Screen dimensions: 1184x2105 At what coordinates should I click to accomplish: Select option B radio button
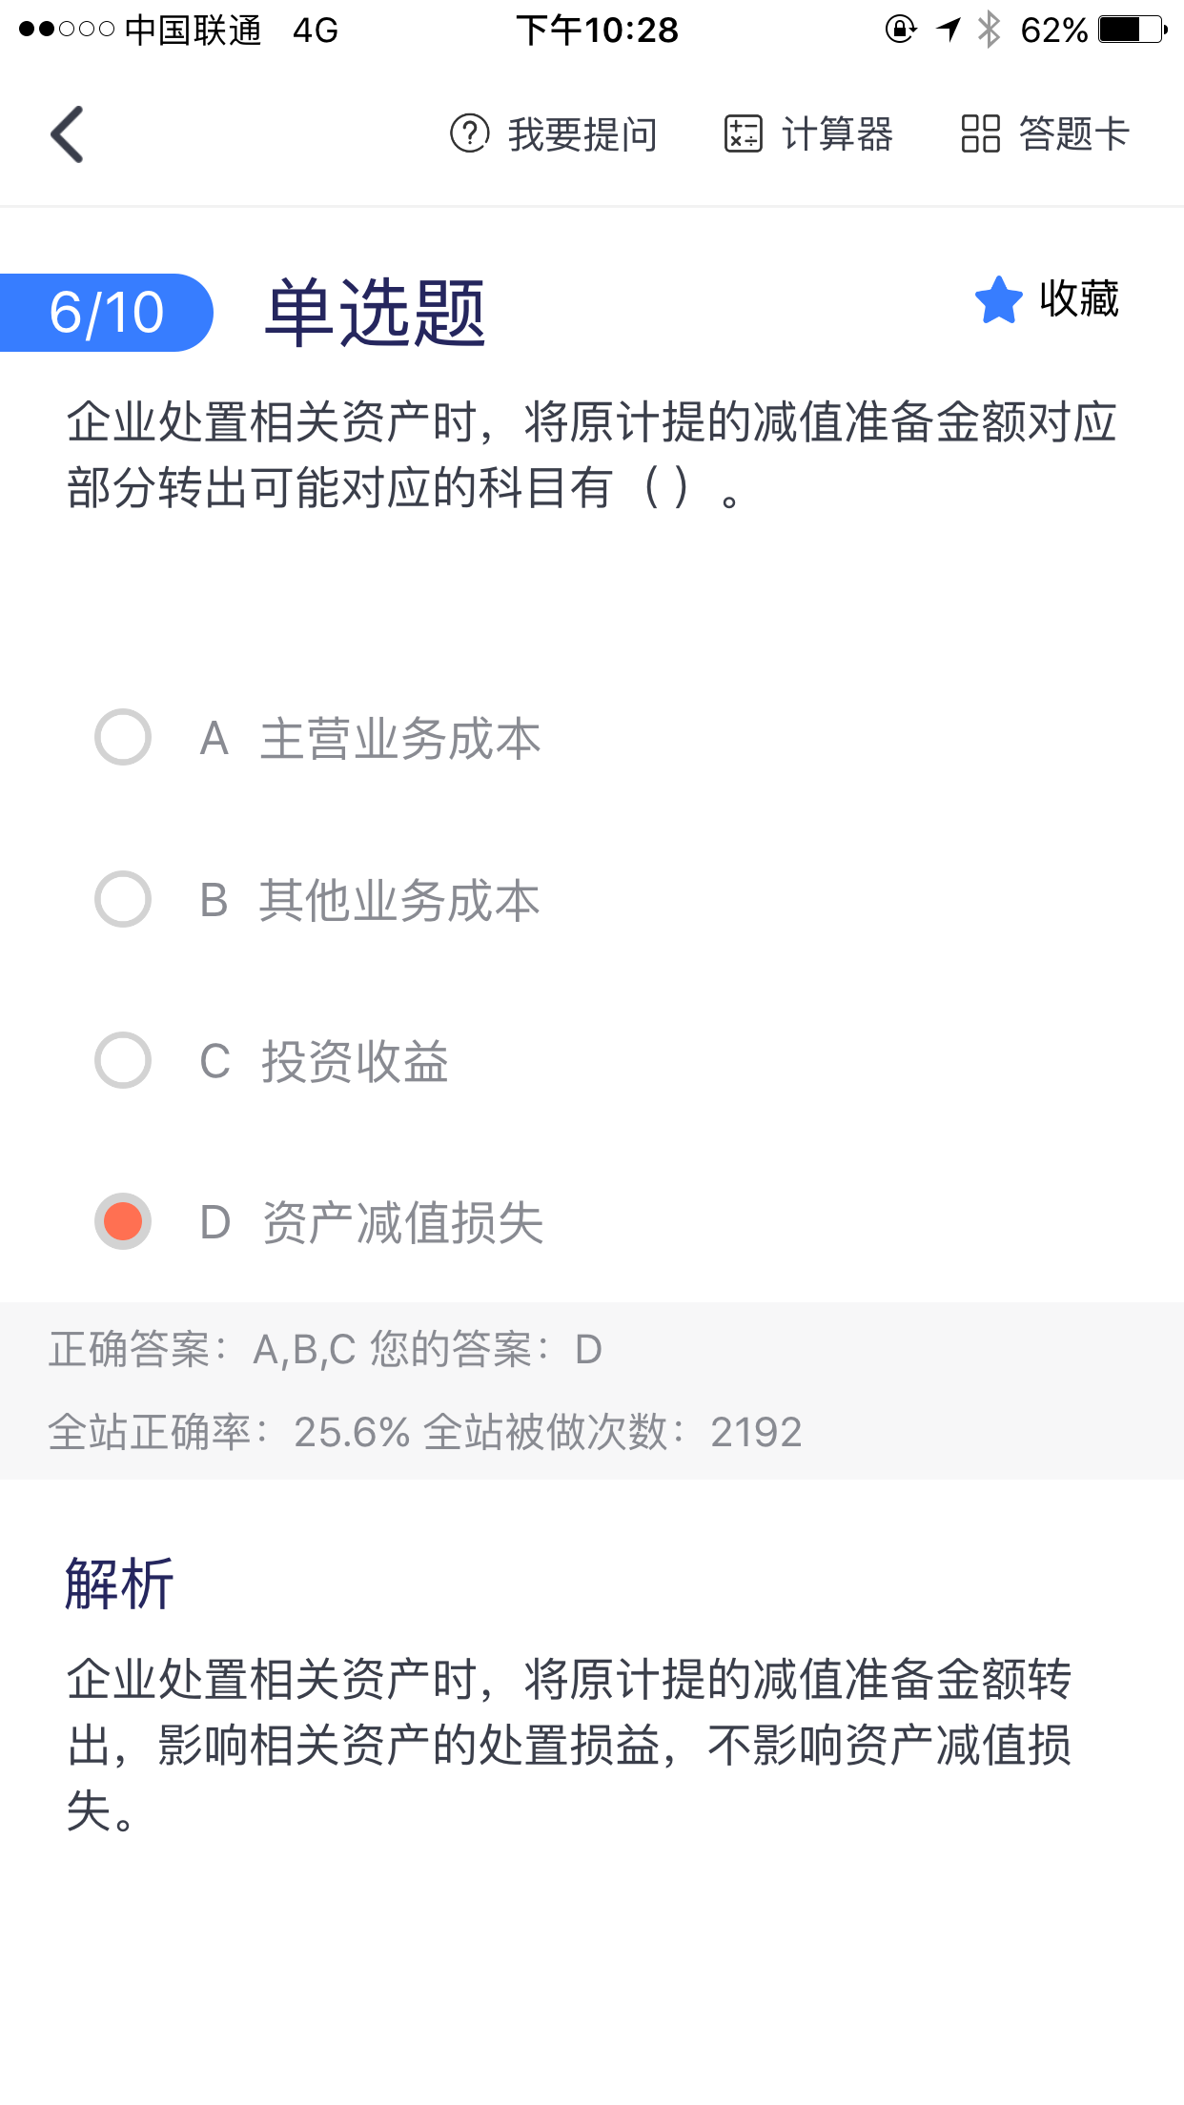123,899
